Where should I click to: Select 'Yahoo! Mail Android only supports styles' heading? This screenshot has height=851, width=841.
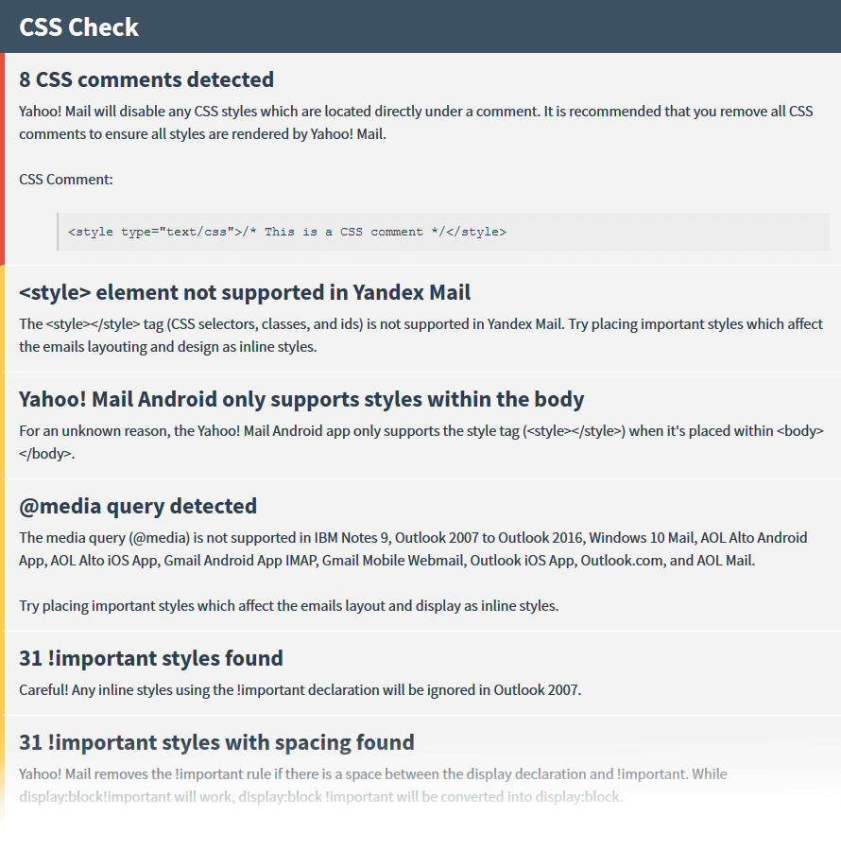point(301,399)
